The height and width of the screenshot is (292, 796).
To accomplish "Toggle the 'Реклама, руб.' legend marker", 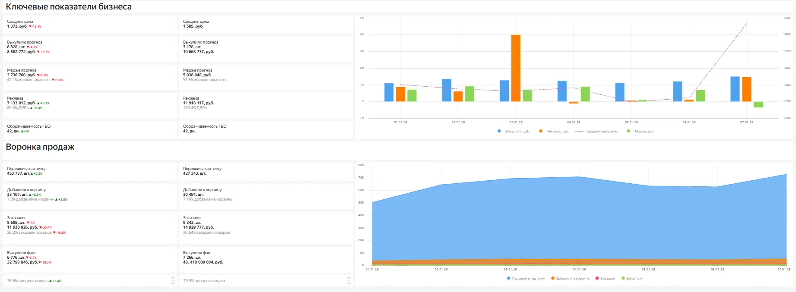I will (x=541, y=131).
